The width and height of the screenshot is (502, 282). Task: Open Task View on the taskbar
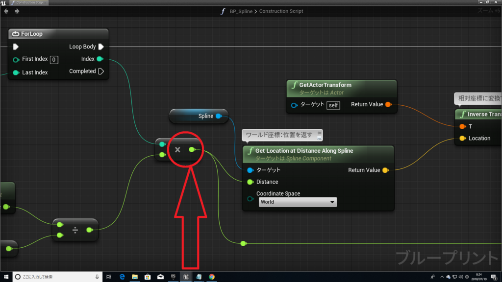click(109, 277)
